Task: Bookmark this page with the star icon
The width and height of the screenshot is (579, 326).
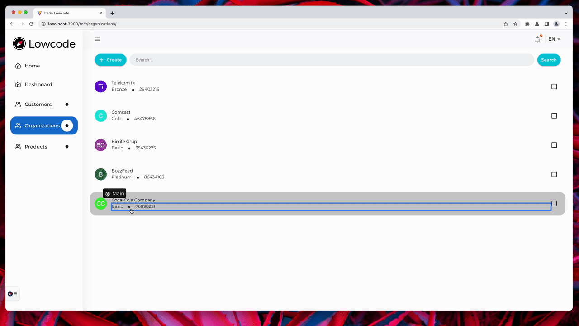Action: (515, 24)
